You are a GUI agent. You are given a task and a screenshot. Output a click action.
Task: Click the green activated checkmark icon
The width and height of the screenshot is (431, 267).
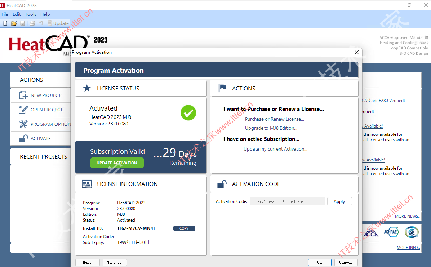point(188,113)
